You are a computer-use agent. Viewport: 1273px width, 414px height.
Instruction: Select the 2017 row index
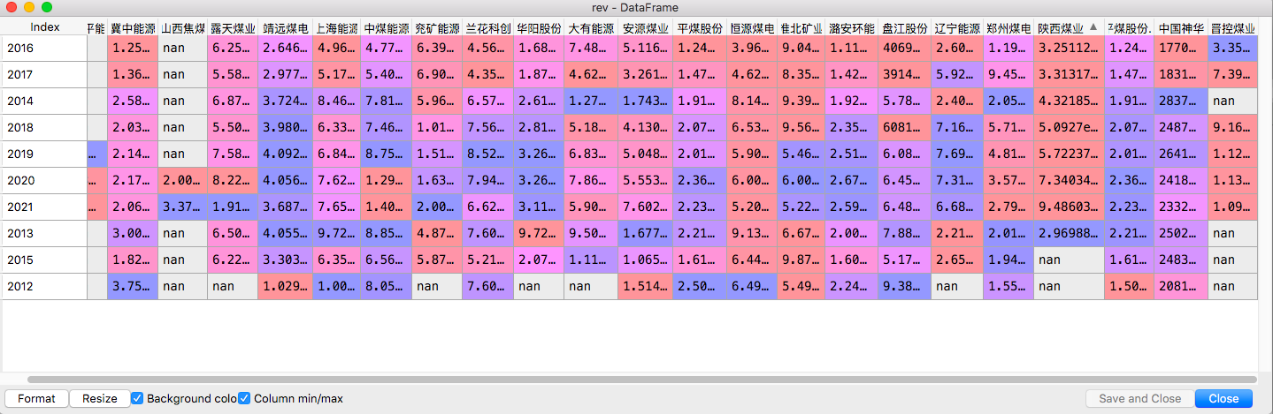(x=44, y=74)
